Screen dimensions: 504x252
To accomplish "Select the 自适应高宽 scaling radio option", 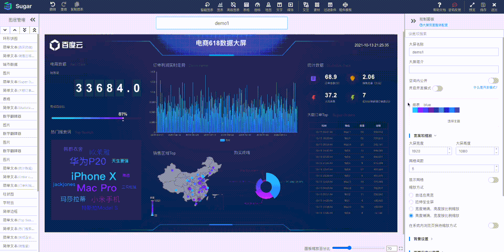I will click(x=411, y=195).
